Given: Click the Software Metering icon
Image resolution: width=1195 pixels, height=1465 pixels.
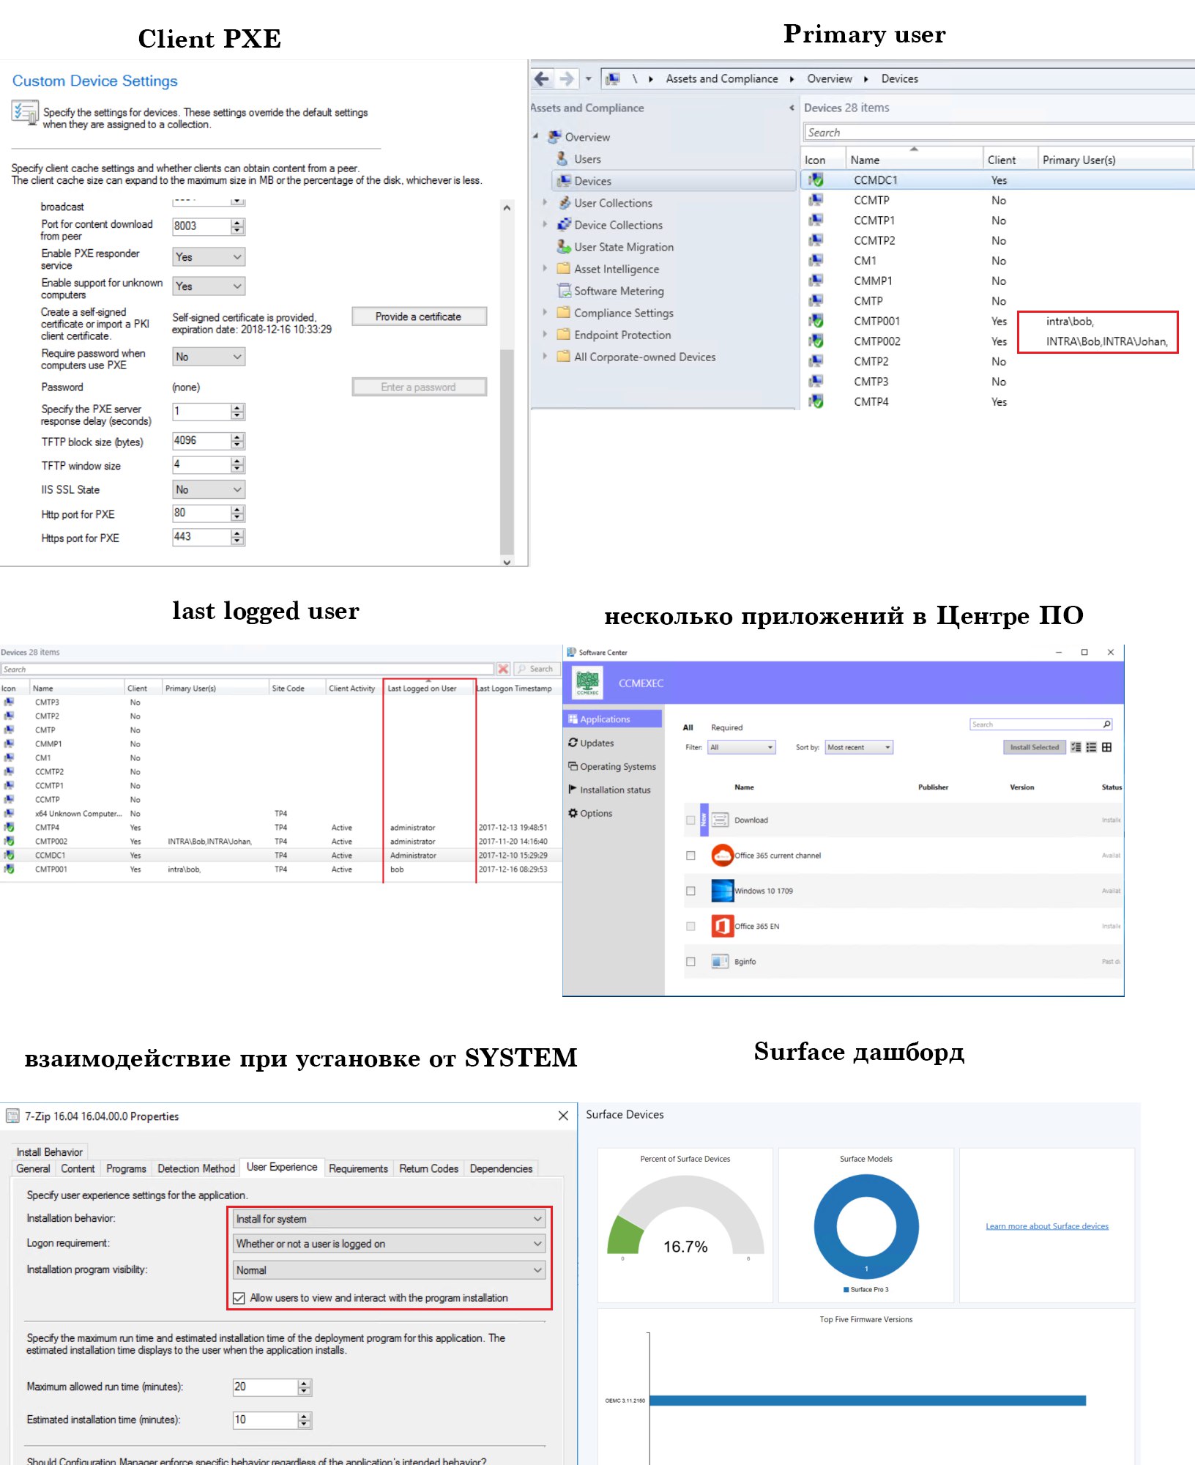Looking at the screenshot, I should coord(563,291).
